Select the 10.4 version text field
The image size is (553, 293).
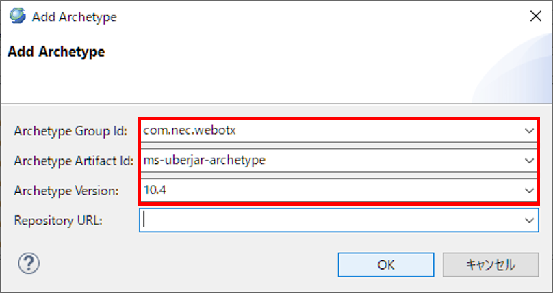[329, 191]
